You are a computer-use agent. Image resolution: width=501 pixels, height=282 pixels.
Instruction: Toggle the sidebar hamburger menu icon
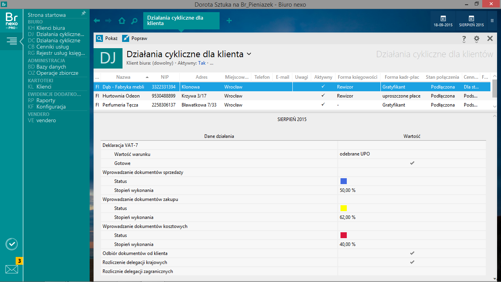12,41
